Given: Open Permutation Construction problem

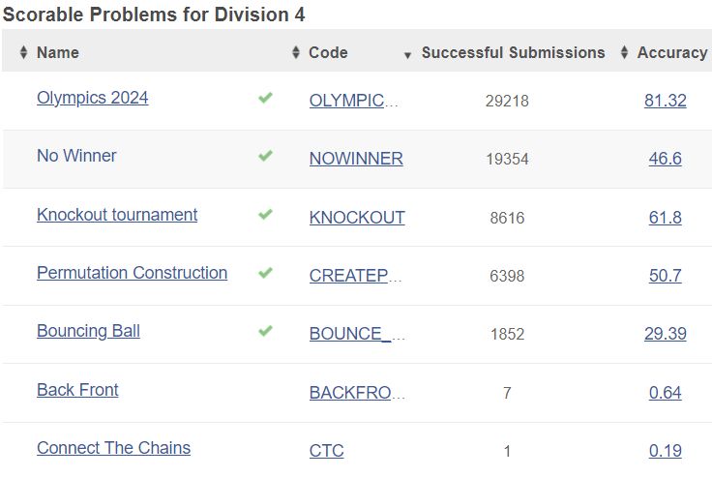Looking at the screenshot, I should (x=132, y=273).
